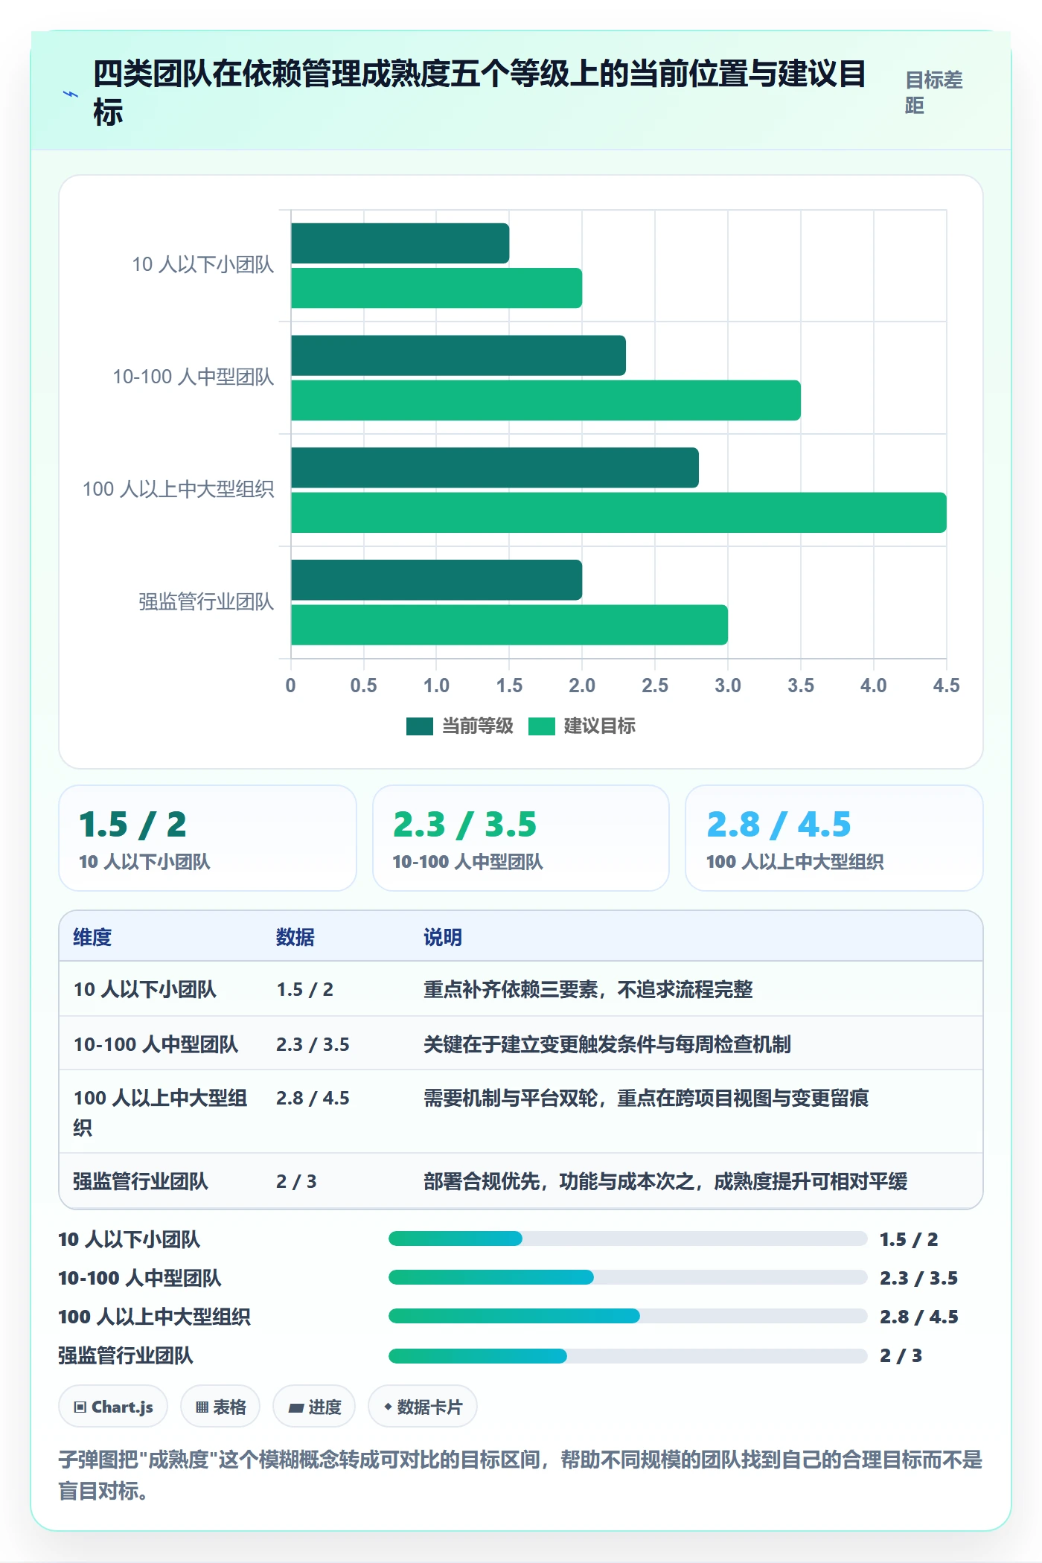Click the 数据 column header
This screenshot has width=1042, height=1563.
click(295, 937)
